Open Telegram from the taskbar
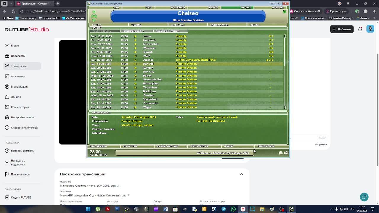The width and height of the screenshot is (379, 213). (224, 209)
